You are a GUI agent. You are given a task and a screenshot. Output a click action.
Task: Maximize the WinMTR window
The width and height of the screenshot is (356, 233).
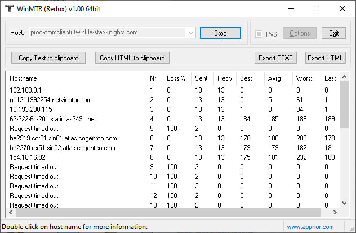[316, 9]
